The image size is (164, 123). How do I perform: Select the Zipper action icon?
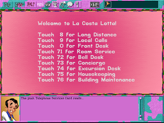click(77, 5)
